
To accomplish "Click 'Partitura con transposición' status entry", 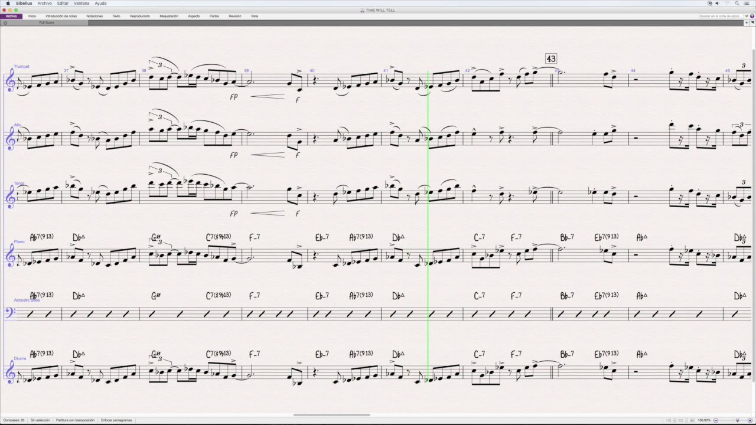I will [75, 420].
